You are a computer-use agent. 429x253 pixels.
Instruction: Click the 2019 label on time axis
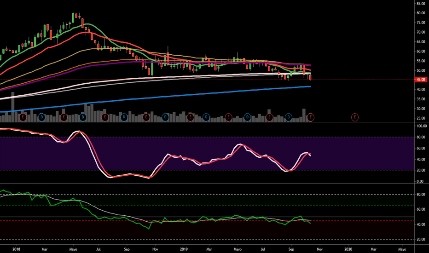click(x=184, y=249)
